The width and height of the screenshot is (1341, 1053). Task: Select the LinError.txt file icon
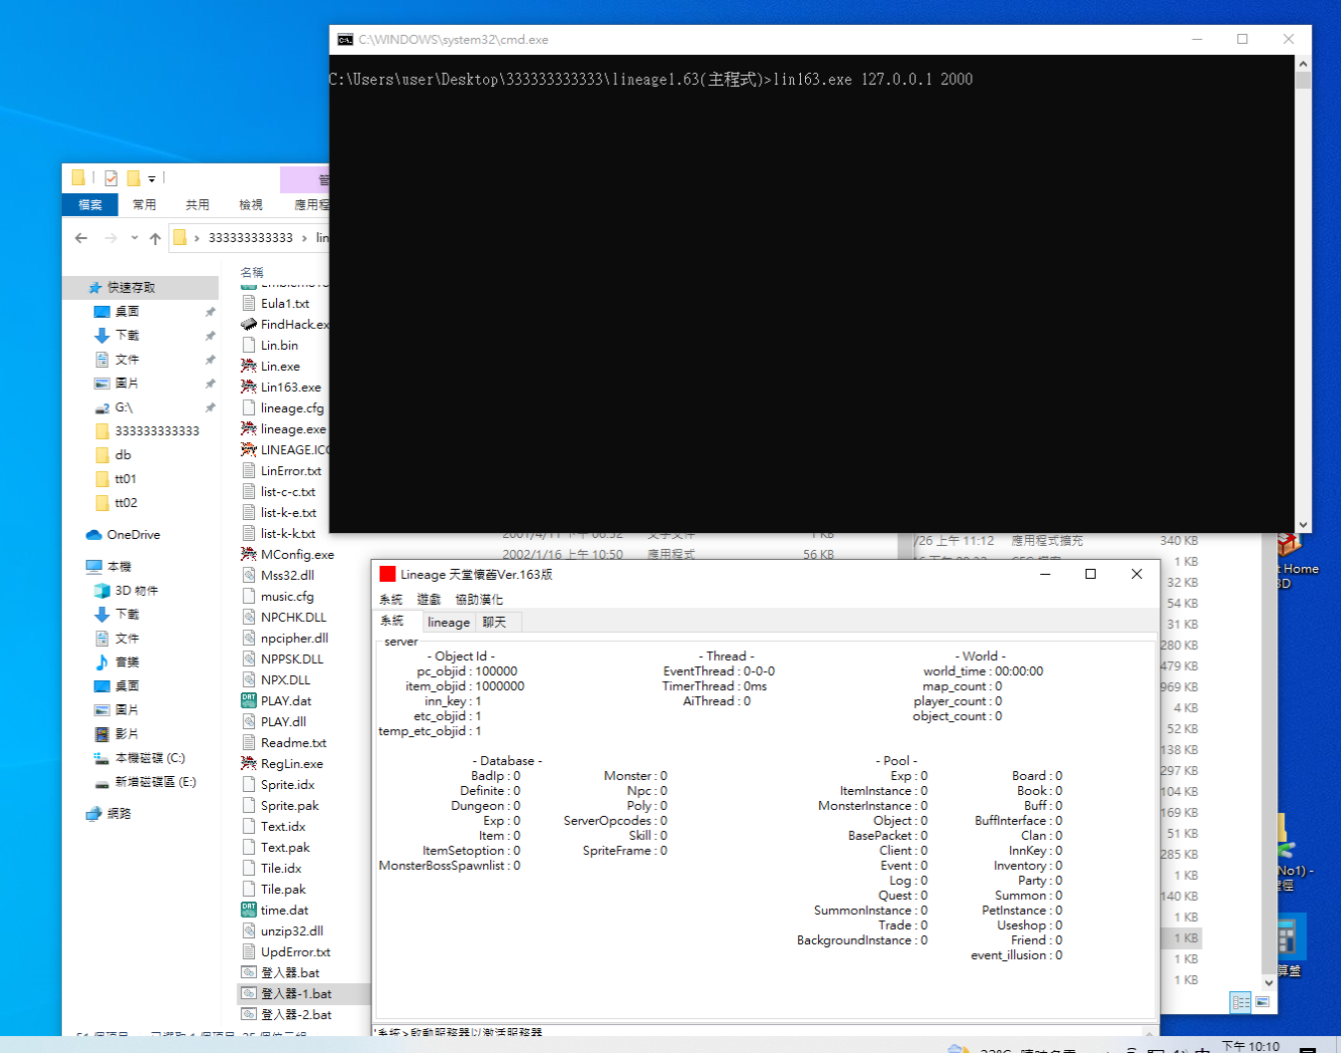point(249,470)
